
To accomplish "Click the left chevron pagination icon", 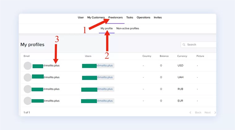I will tap(190, 112).
